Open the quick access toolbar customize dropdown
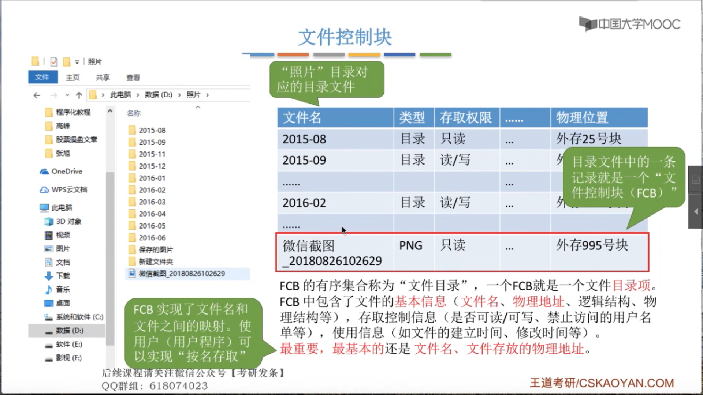 (77, 62)
